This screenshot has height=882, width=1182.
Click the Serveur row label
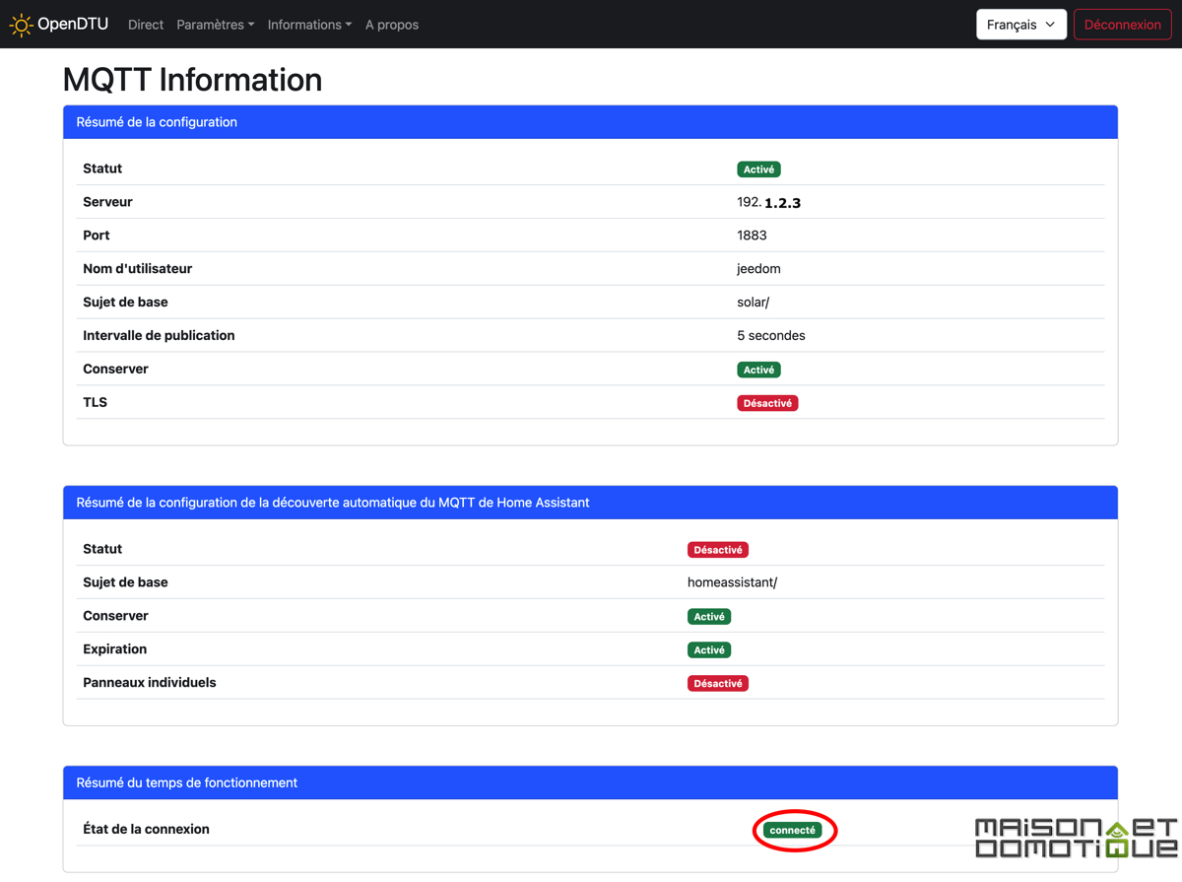pos(107,202)
